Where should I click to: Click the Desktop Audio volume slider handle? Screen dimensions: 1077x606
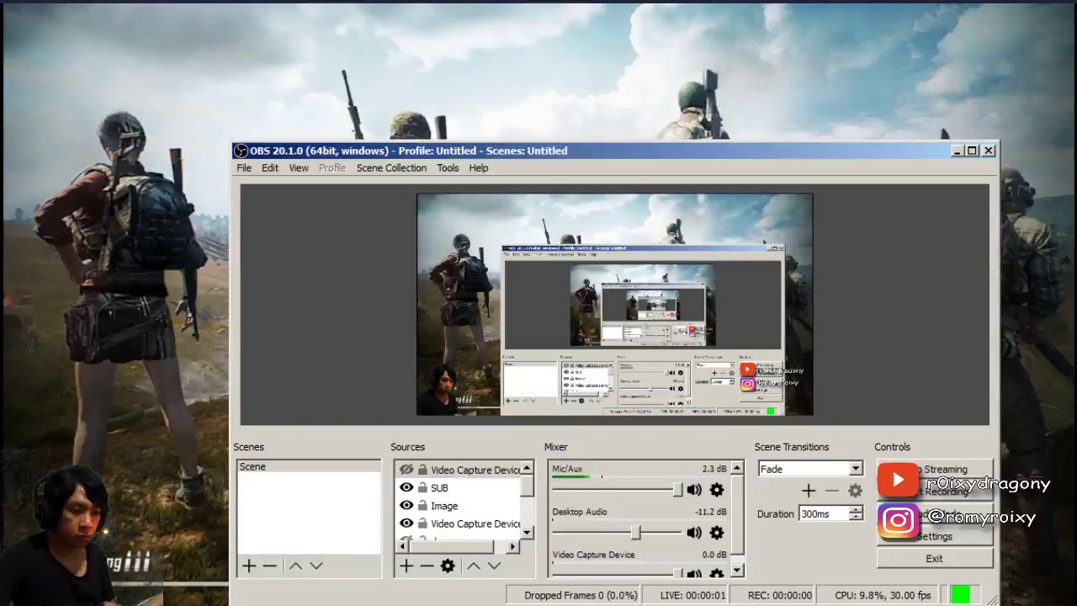click(635, 533)
